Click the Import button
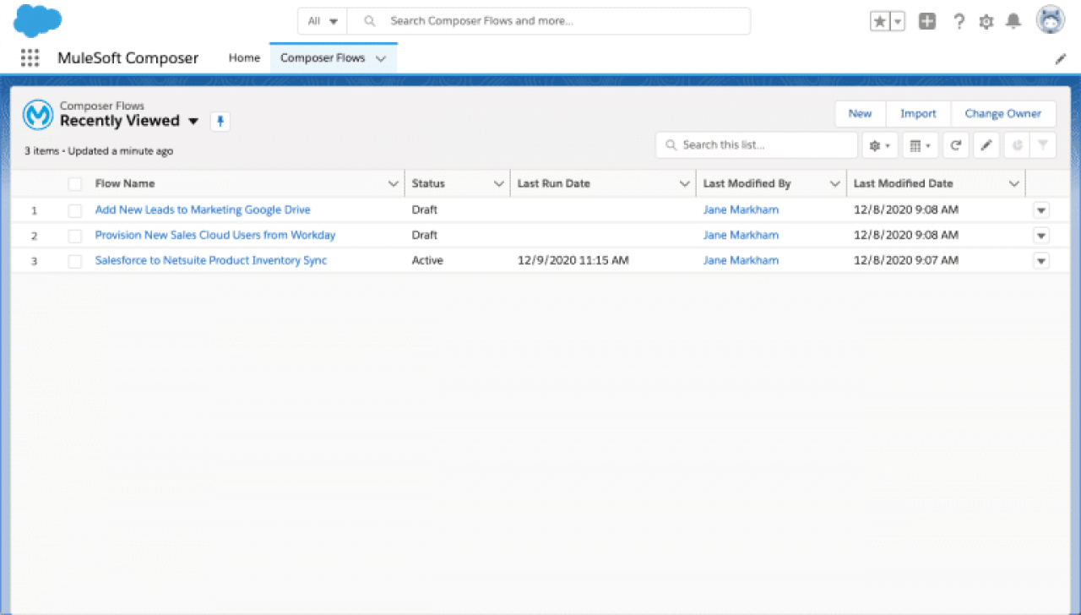 [x=918, y=114]
